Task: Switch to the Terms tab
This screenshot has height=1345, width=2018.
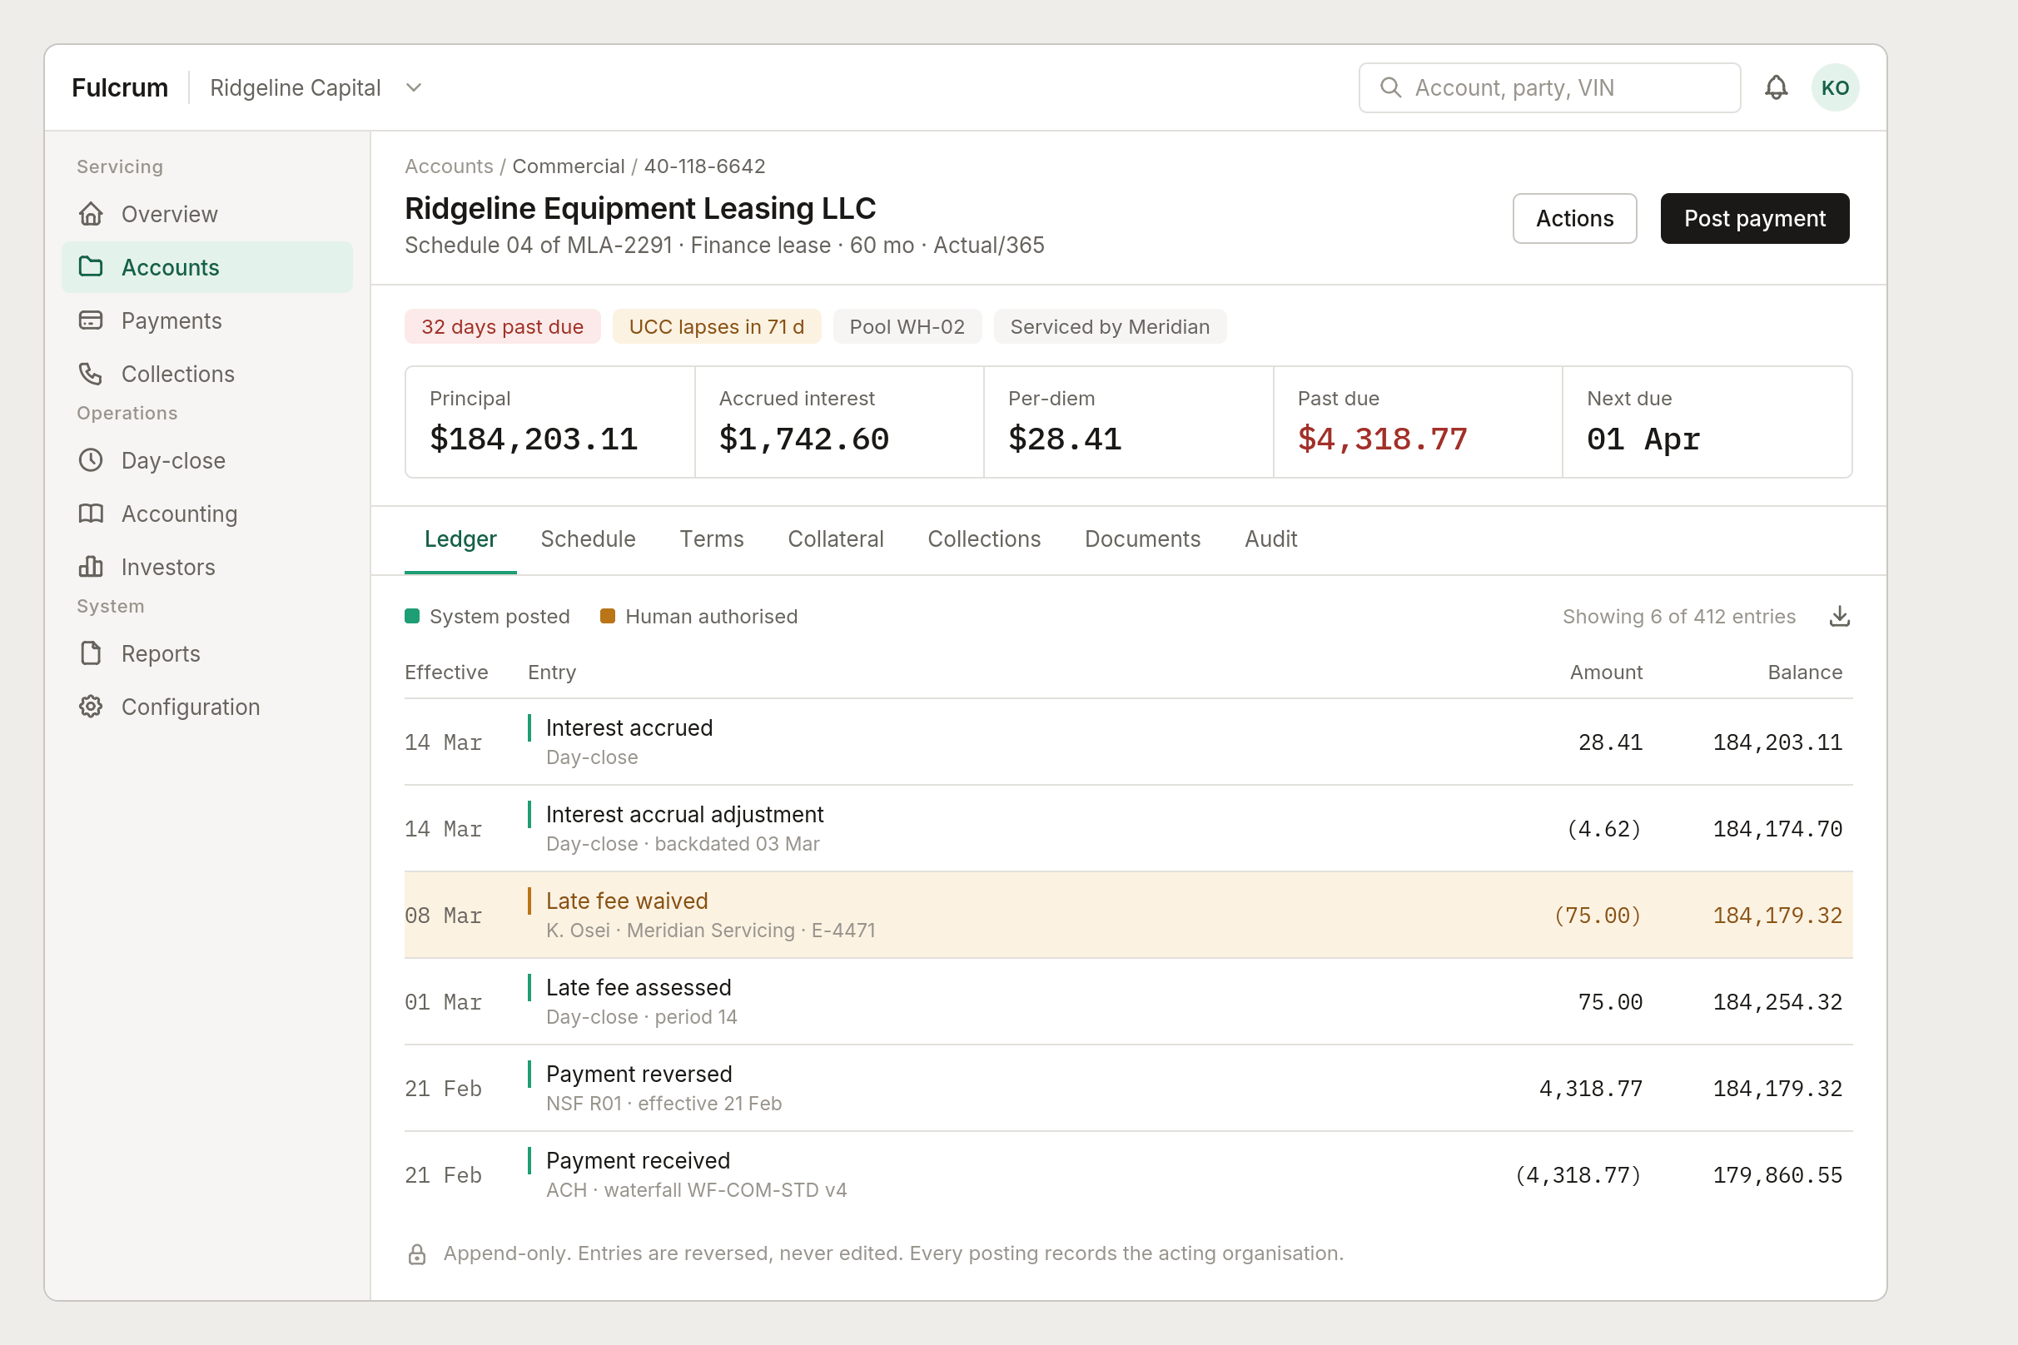Action: [711, 538]
